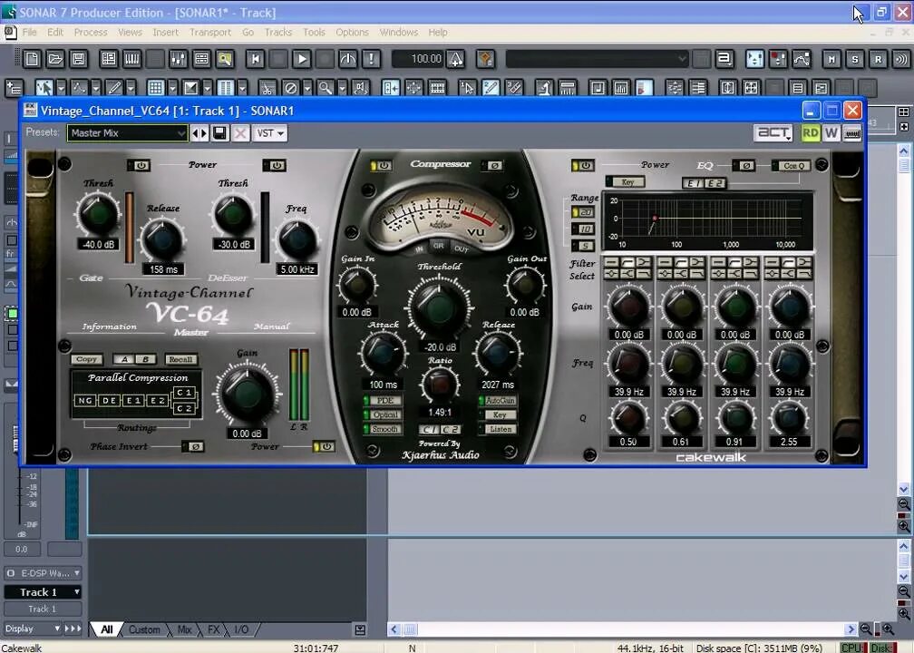Toggle the Phase Invert switch

coord(193,446)
